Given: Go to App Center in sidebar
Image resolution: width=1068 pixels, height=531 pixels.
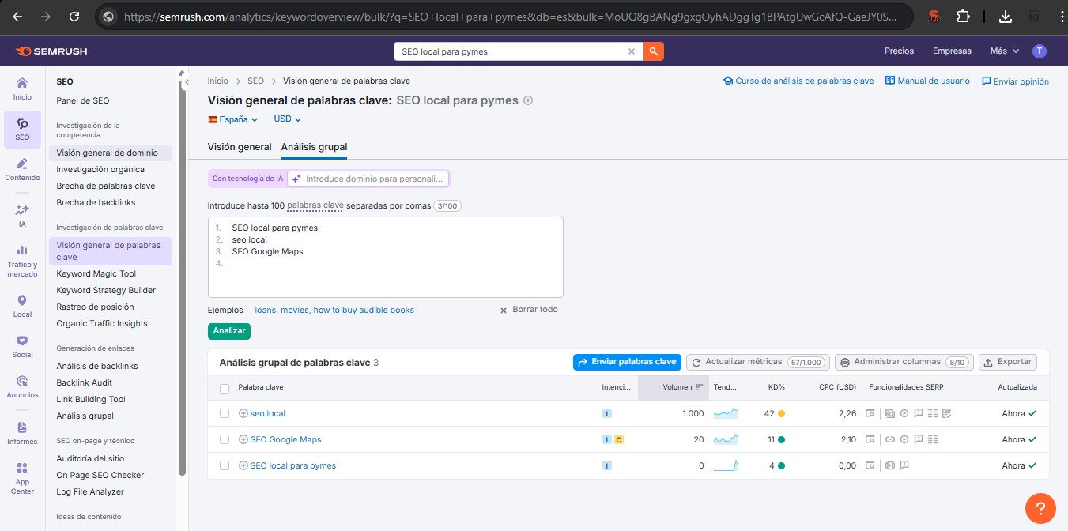Looking at the screenshot, I should (22, 479).
